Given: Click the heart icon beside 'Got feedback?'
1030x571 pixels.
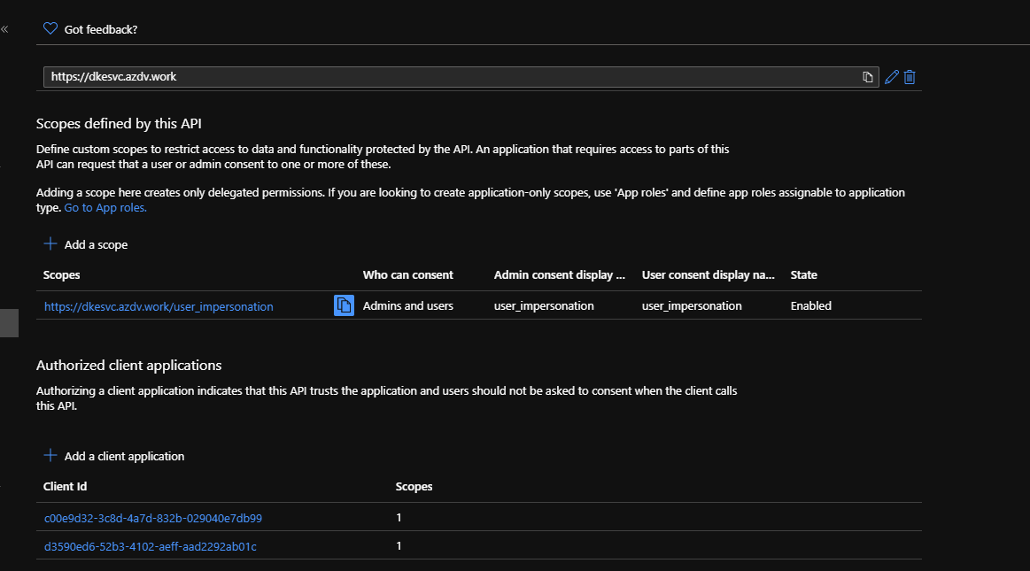Looking at the screenshot, I should [50, 27].
